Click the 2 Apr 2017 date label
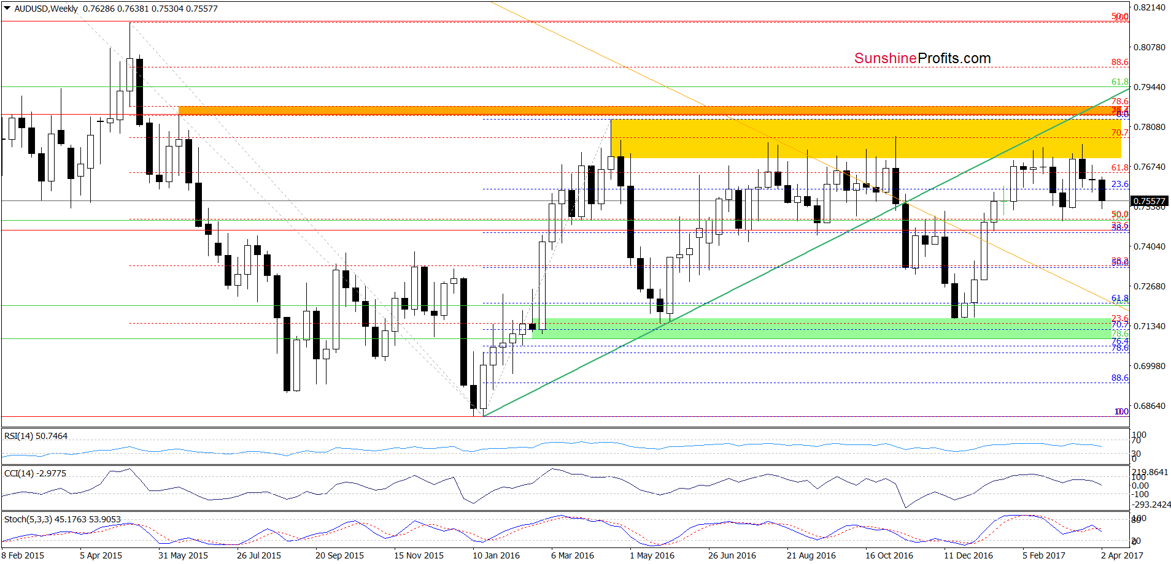The width and height of the screenshot is (1171, 564). (x=1122, y=555)
